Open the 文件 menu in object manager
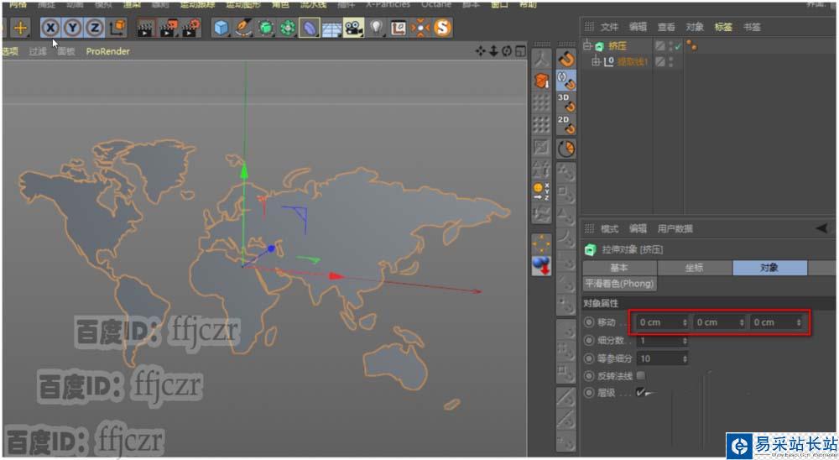 609,27
